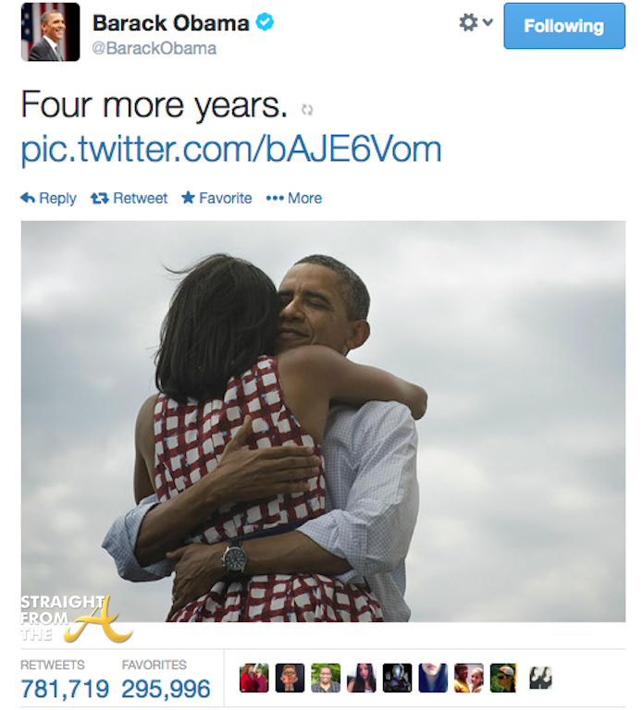Click the Reply arrow icon
Screen dimensions: 643x710
(28, 199)
